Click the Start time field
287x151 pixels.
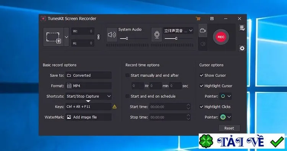click(x=170, y=107)
